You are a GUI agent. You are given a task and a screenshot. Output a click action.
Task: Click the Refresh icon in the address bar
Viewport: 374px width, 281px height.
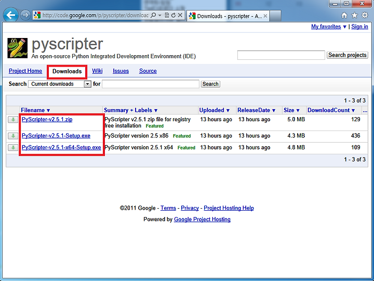tap(173, 15)
